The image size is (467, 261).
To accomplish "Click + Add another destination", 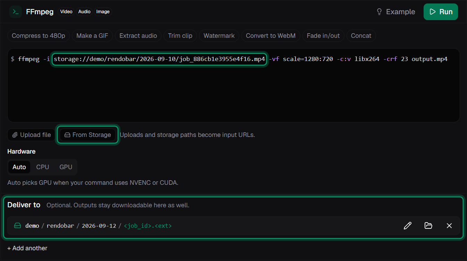I will tap(27, 248).
